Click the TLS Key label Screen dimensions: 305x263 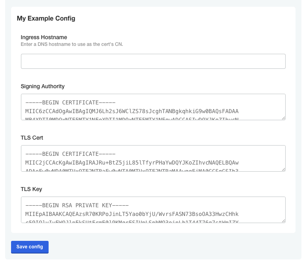[31, 189]
